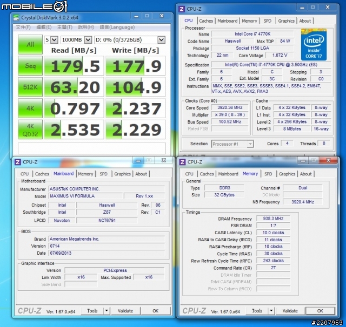346x327 pixels.
Task: Select SPD tab in Memory CPU-Z window
Action: point(268,174)
